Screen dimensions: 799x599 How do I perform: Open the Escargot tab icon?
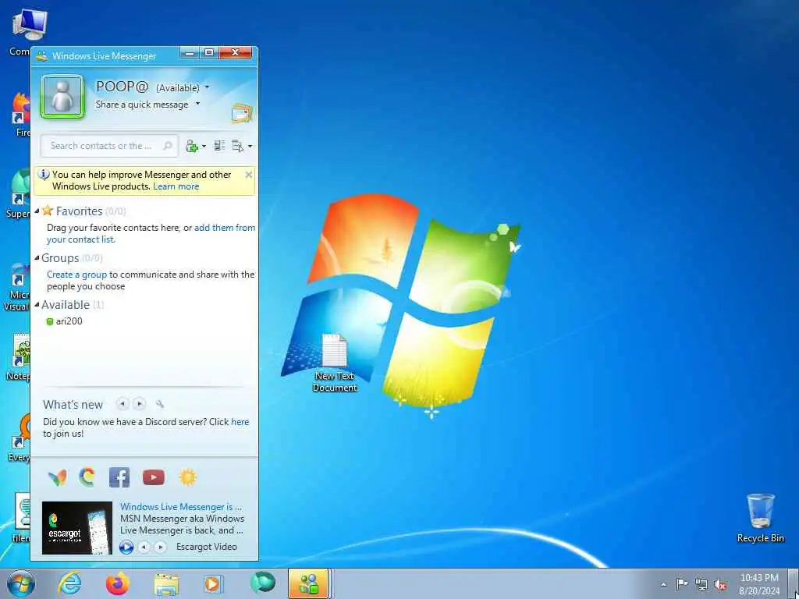click(x=87, y=477)
